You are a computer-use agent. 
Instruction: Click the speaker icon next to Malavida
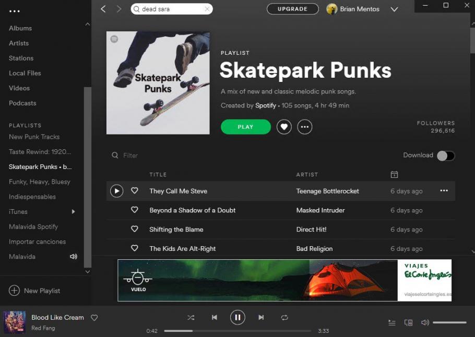74,257
